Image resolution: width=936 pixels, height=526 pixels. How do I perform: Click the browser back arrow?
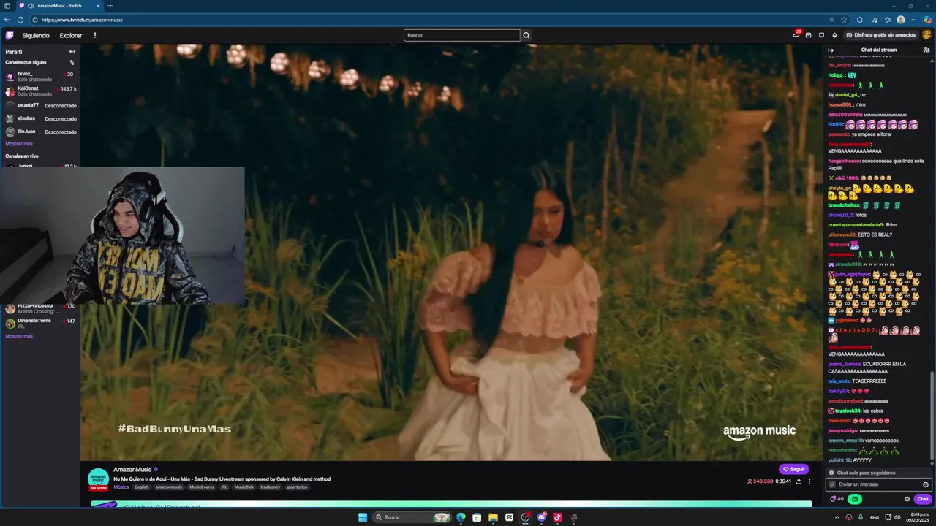pyautogui.click(x=8, y=20)
